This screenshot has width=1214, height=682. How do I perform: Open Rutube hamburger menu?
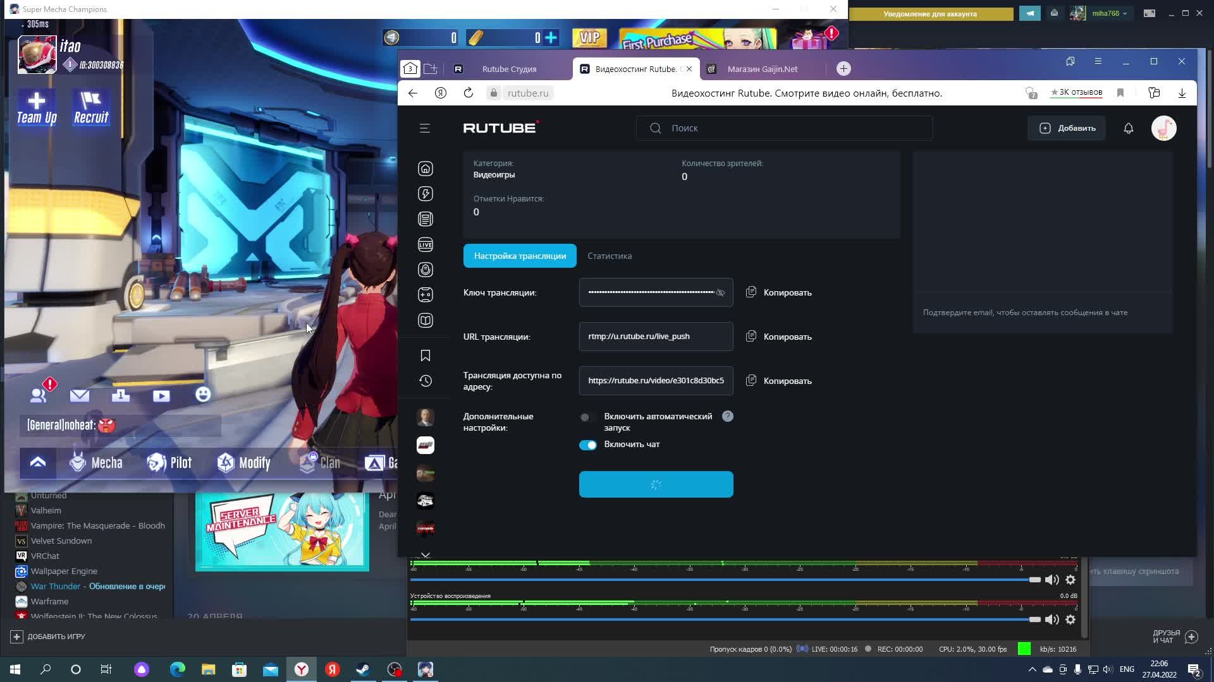pyautogui.click(x=425, y=128)
